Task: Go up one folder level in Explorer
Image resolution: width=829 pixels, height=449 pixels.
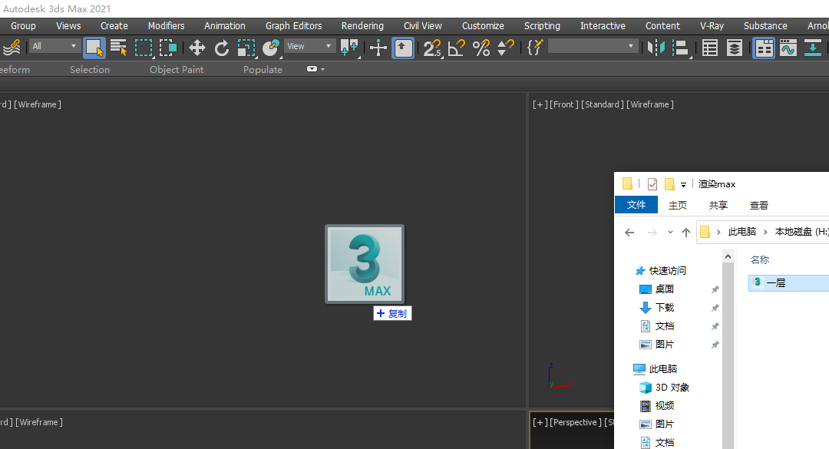Action: [685, 232]
